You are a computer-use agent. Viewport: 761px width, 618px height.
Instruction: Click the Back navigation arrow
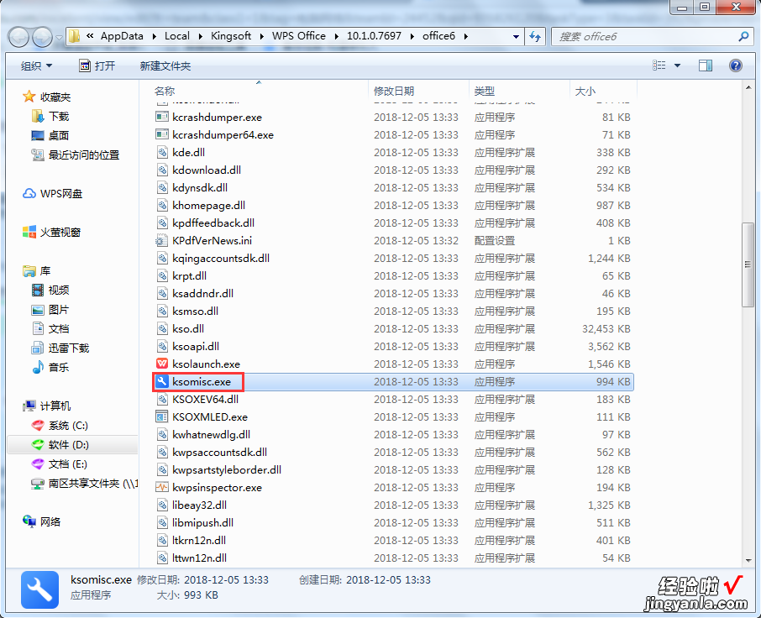18,37
